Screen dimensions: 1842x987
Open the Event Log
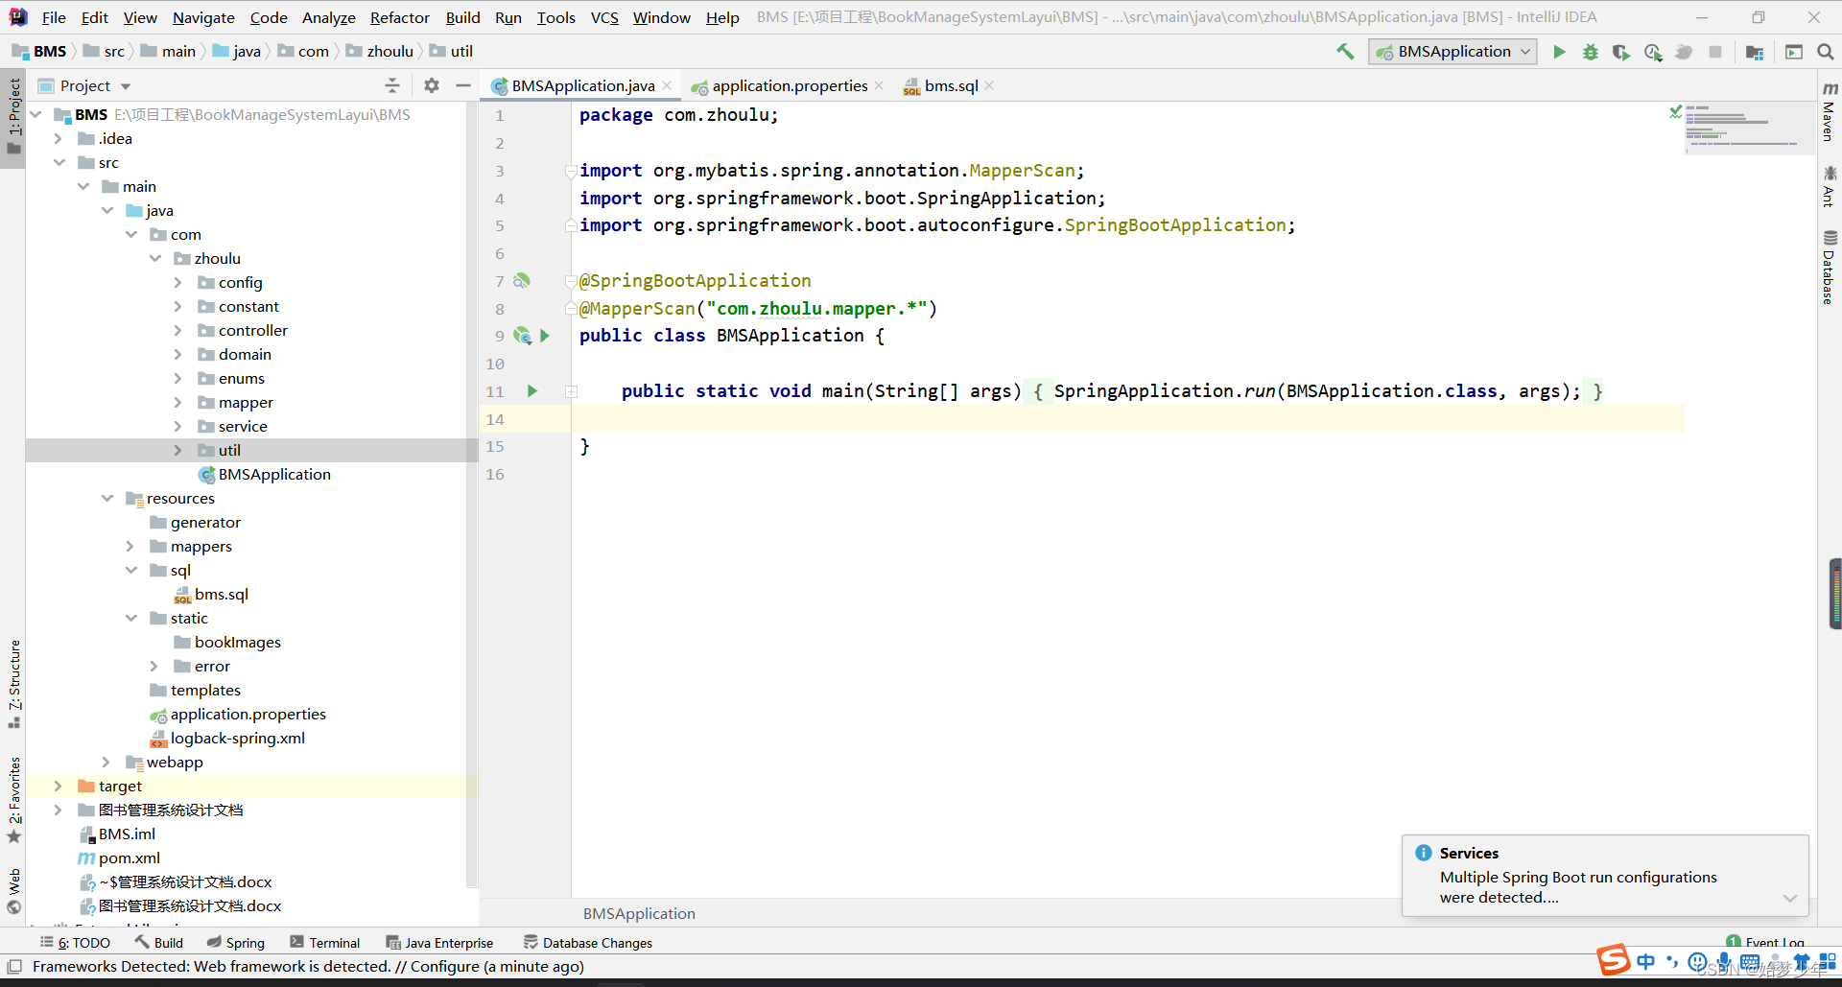1765,943
